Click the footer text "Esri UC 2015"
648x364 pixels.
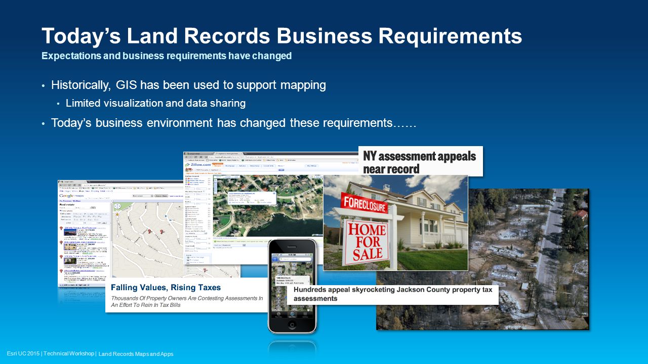23,353
